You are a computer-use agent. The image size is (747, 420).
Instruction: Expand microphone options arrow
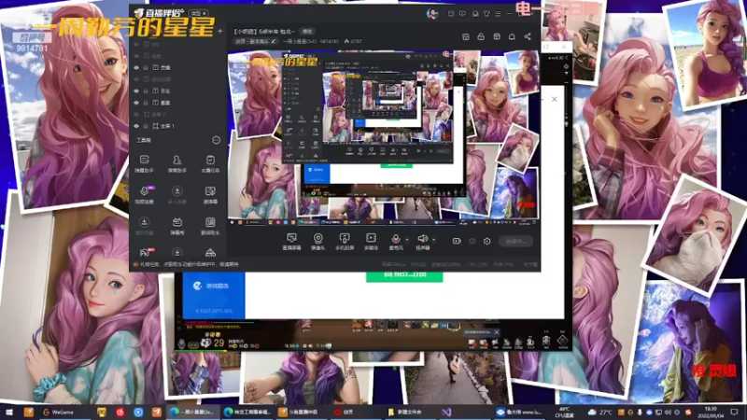pos(406,239)
